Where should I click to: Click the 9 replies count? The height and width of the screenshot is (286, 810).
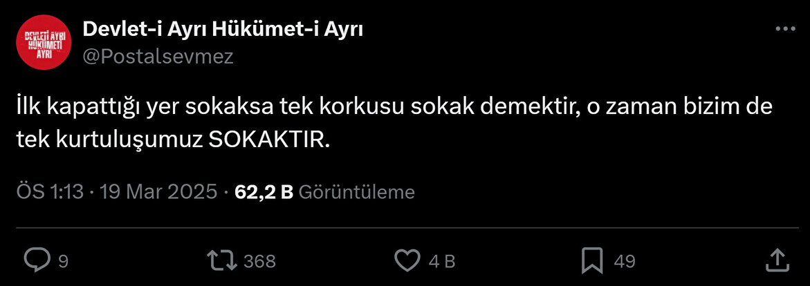coord(63,261)
